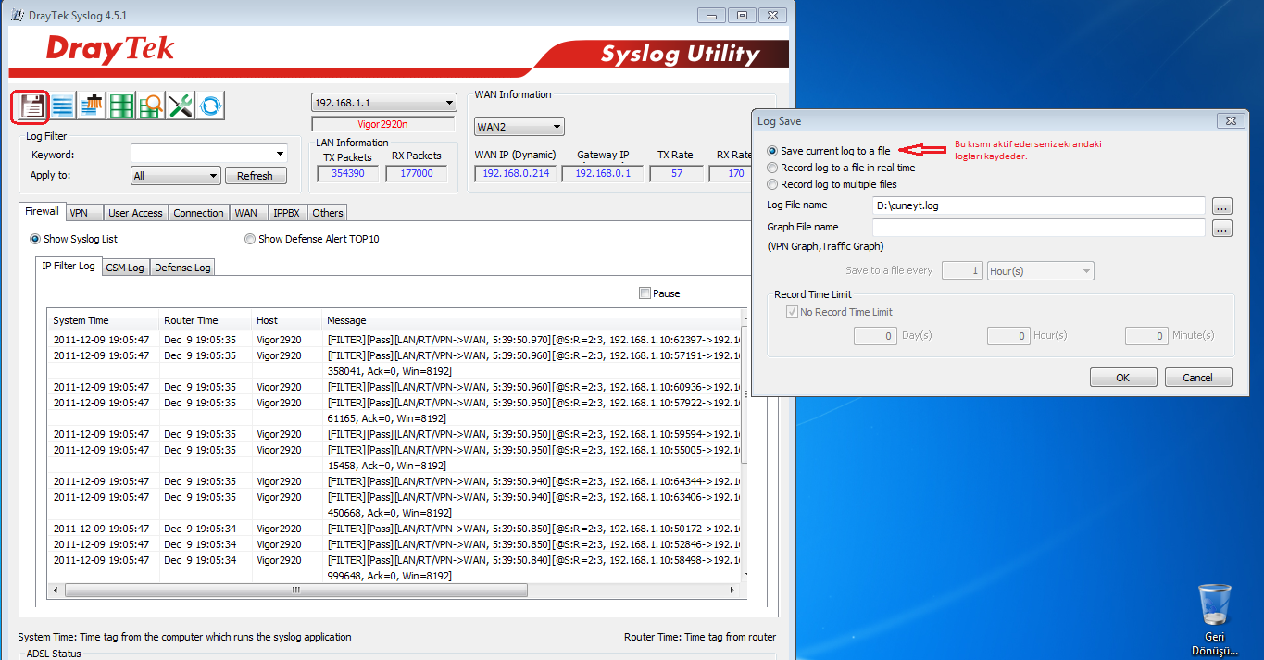Click the blue lines log list icon
The height and width of the screenshot is (660, 1264).
pos(62,106)
